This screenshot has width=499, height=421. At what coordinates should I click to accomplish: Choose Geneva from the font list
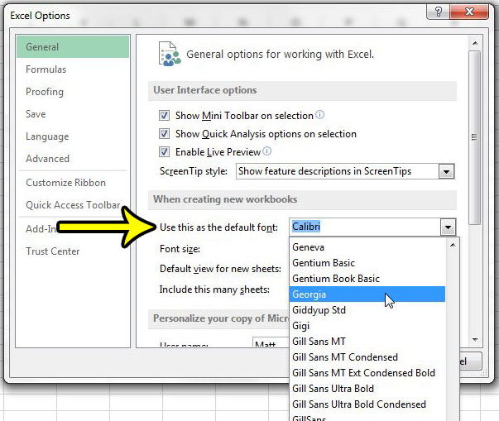click(x=367, y=247)
